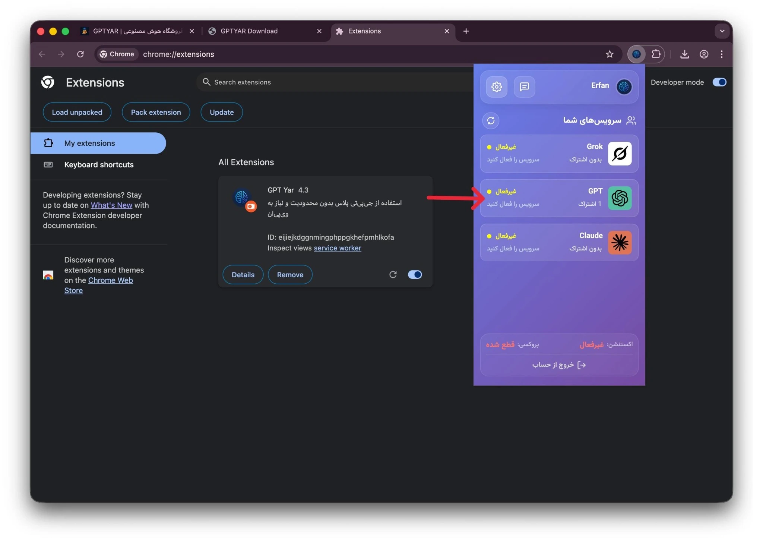This screenshot has height=542, width=763.
Task: Click the logout button in popup
Action: 559,365
